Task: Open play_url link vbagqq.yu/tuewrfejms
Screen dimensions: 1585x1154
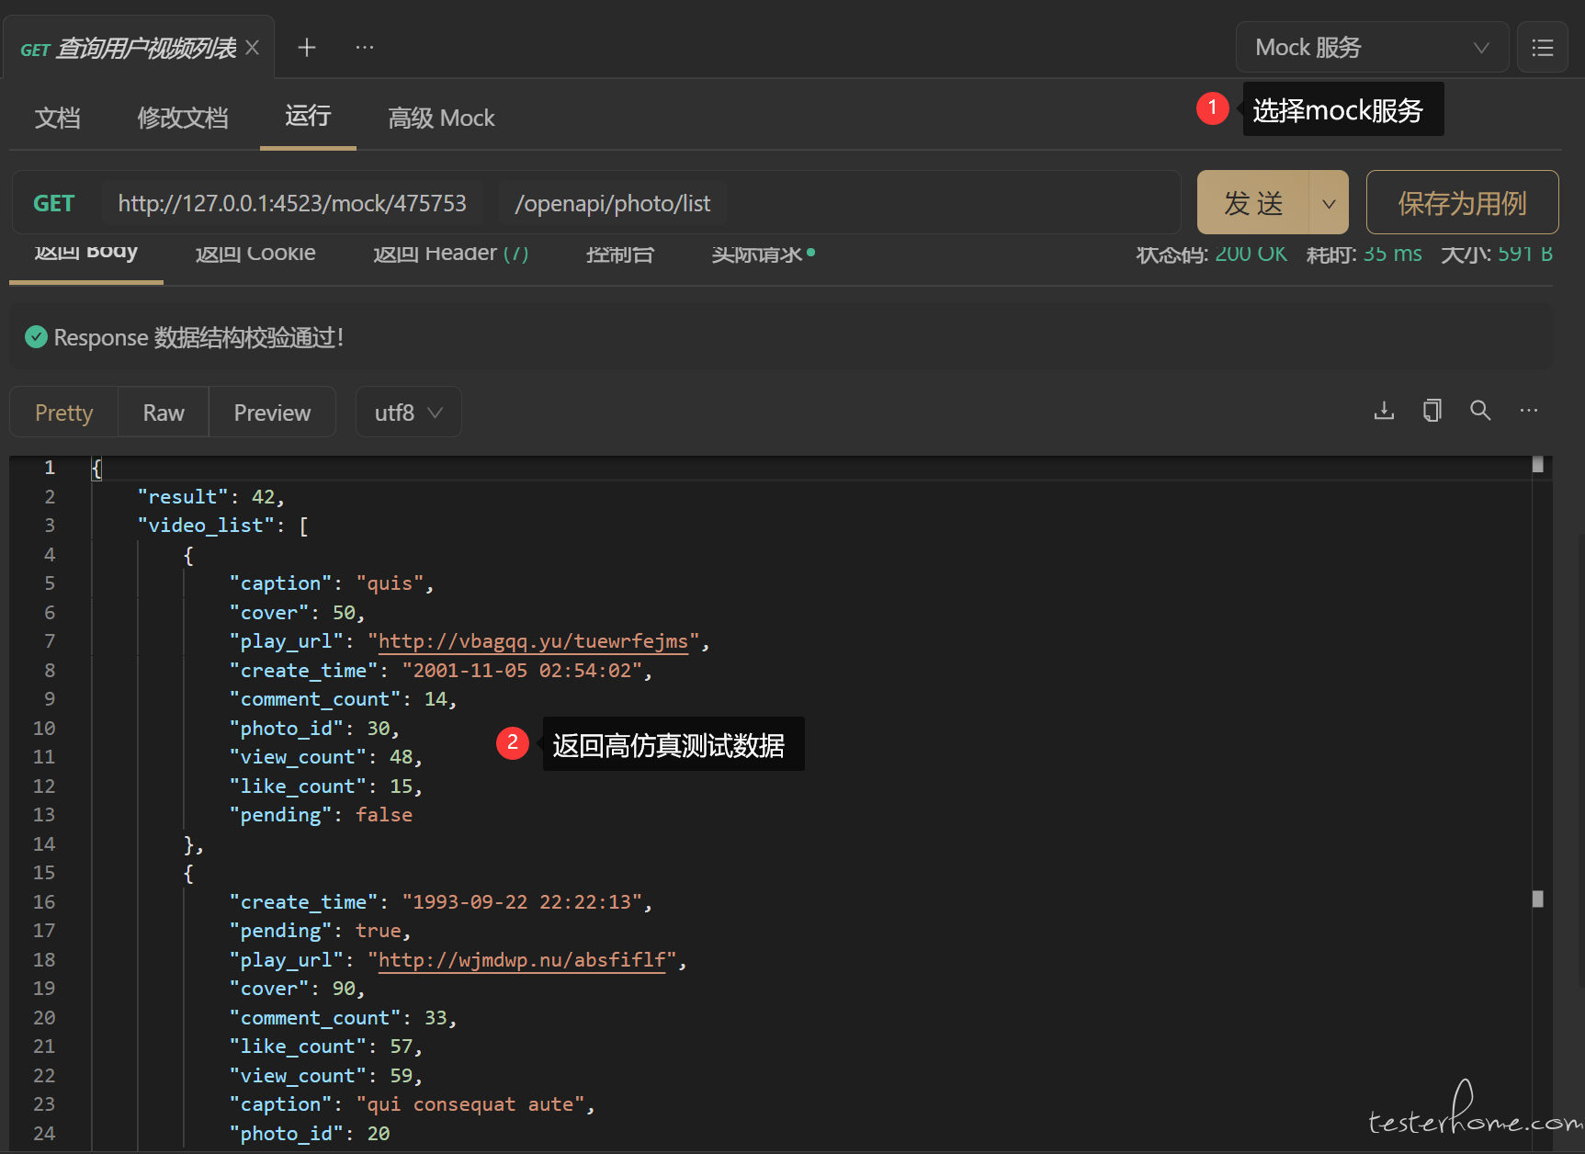Action: (533, 641)
